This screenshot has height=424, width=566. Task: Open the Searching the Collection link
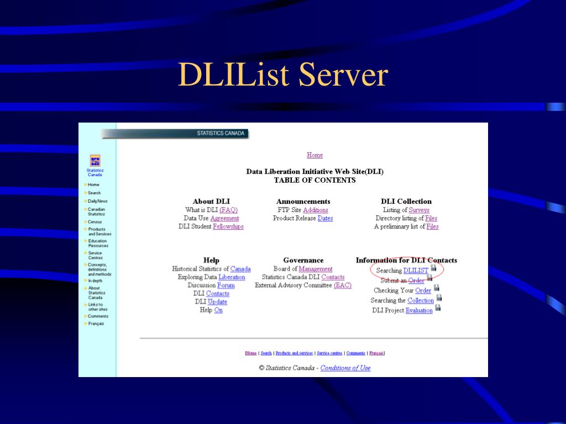421,301
